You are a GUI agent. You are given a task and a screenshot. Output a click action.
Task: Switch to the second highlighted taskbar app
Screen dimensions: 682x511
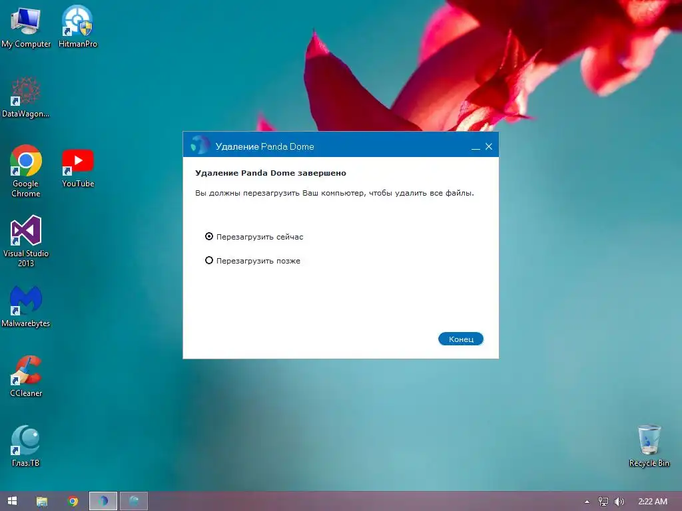[133, 501]
